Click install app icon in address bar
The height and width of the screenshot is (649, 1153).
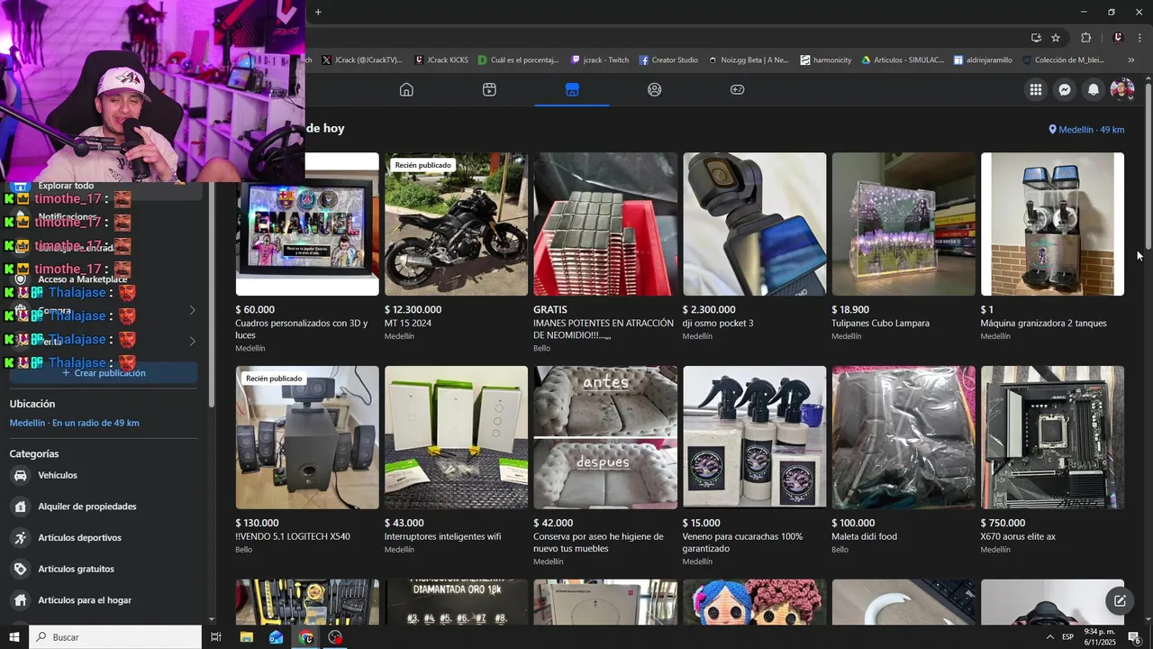[x=1036, y=38]
